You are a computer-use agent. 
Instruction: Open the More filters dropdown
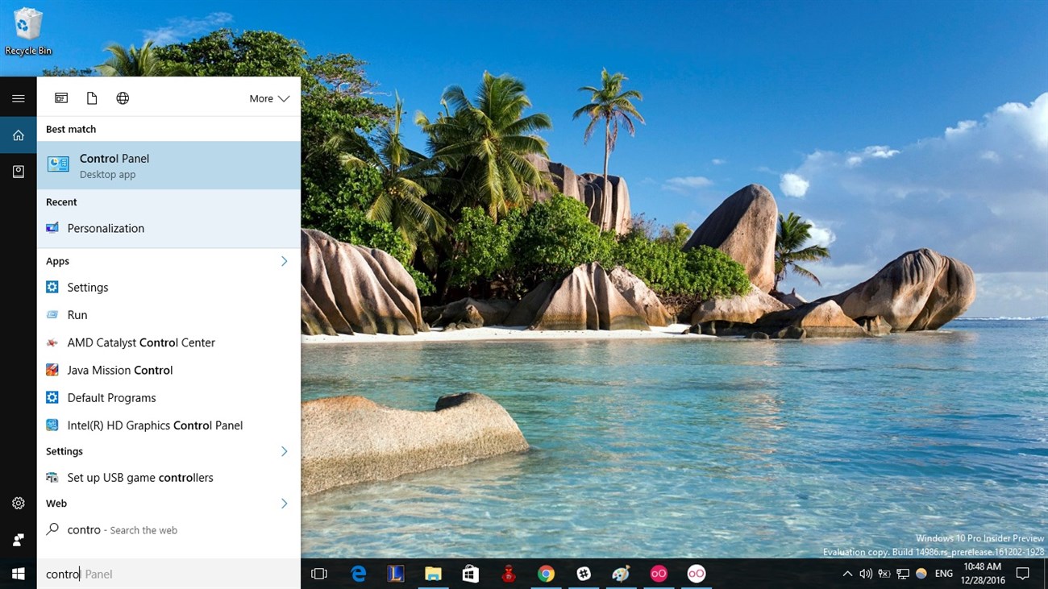[269, 98]
